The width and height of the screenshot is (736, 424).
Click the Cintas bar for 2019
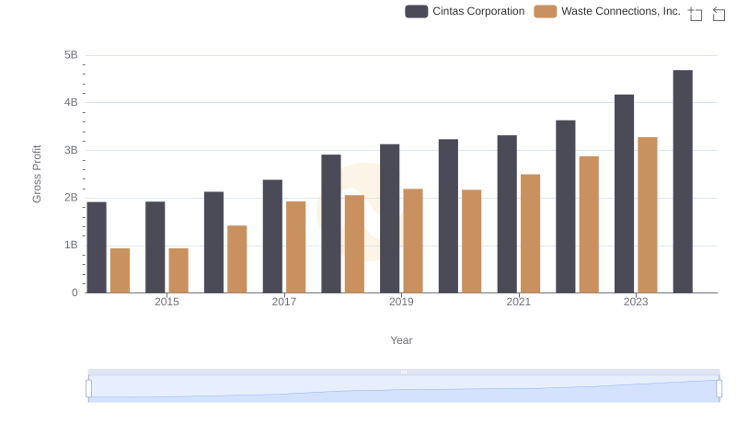point(389,218)
